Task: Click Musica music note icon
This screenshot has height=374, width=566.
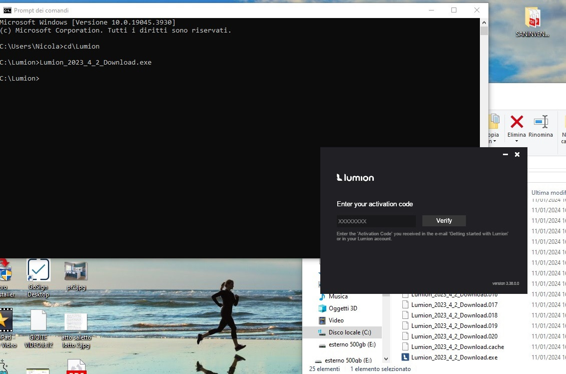Action: (x=322, y=296)
